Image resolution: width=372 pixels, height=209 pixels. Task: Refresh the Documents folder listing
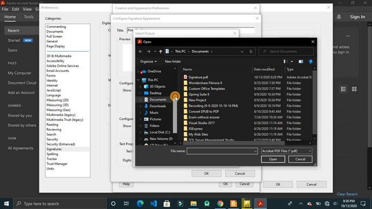pyautogui.click(x=251, y=52)
